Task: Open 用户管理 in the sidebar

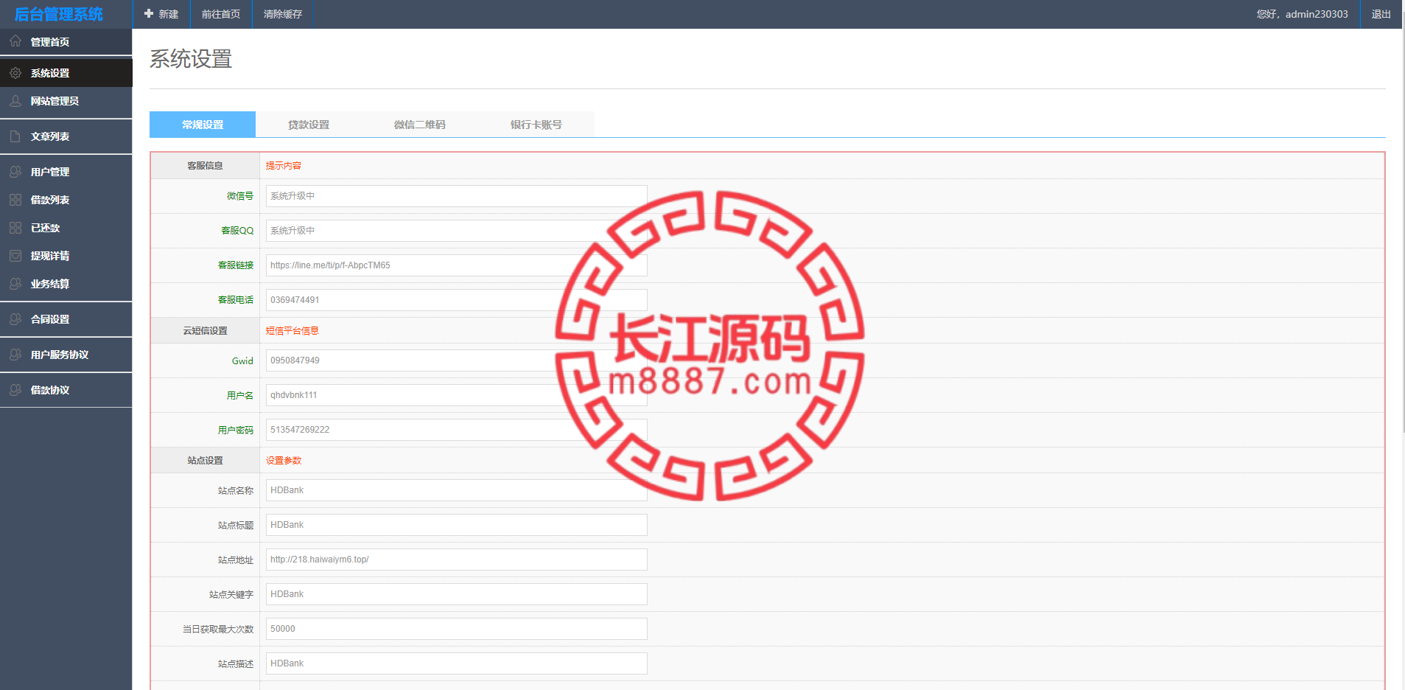Action: (66, 172)
